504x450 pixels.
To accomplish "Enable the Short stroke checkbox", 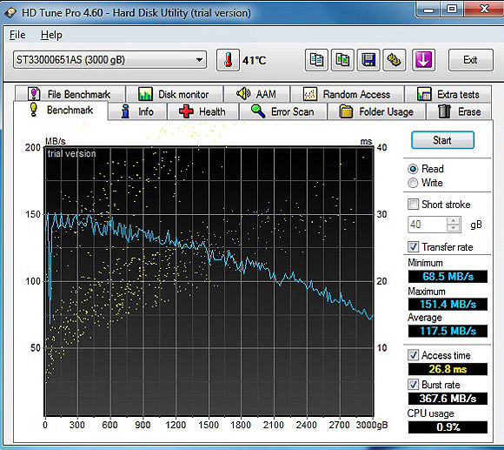I will click(413, 204).
